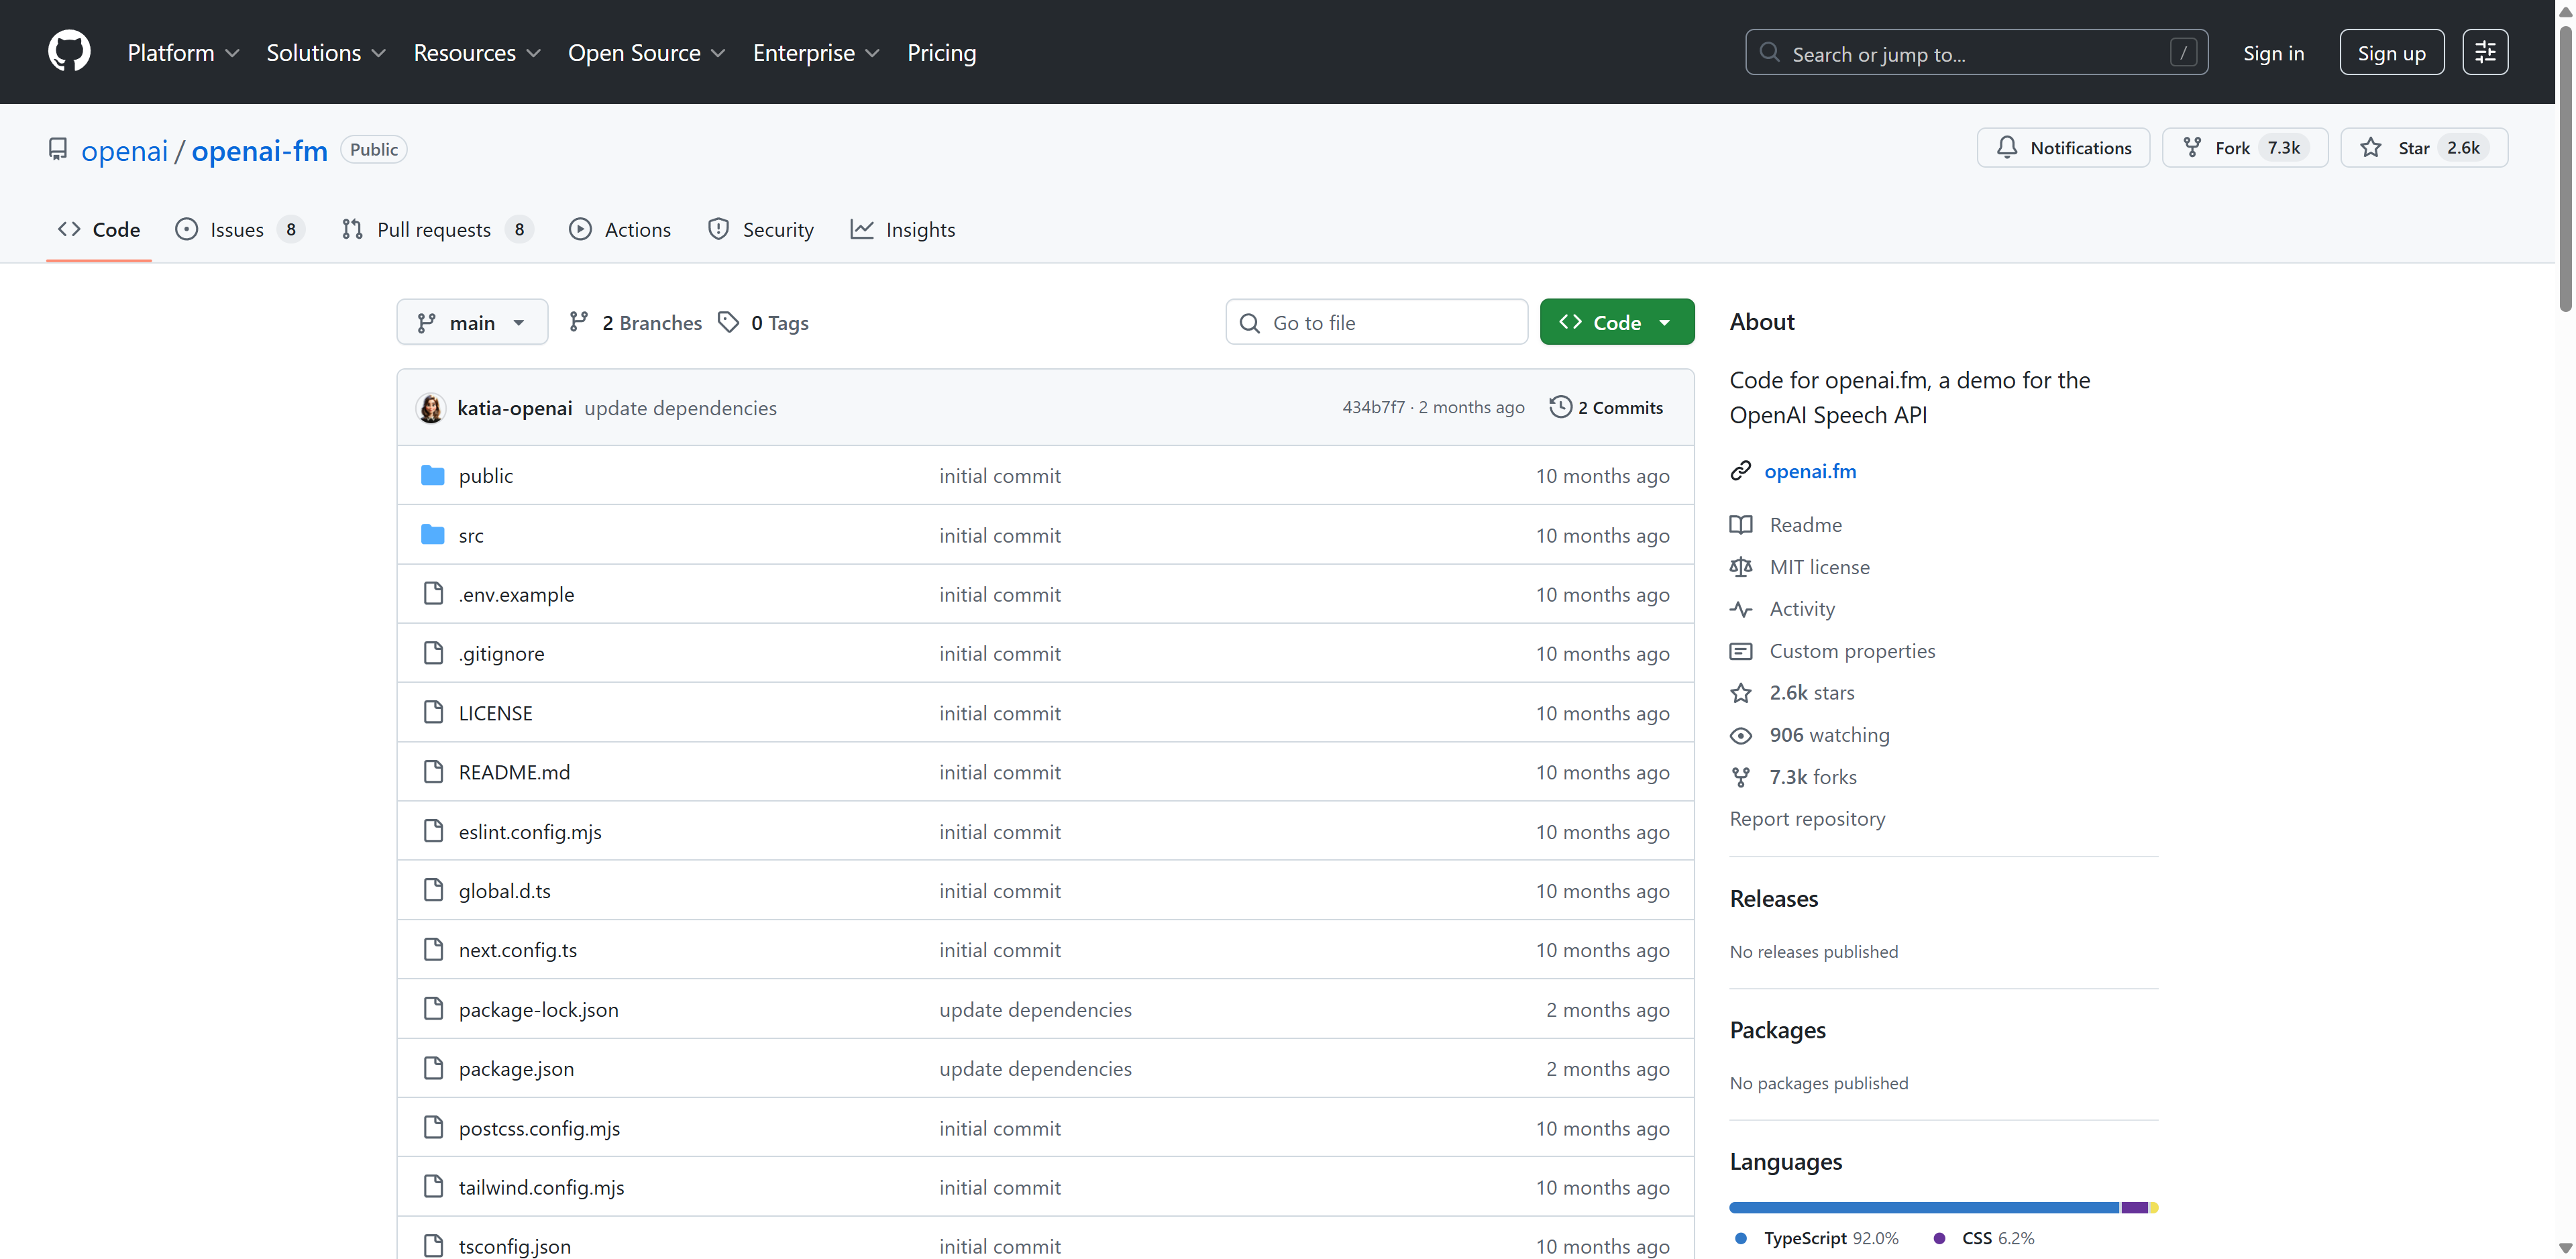Click the GitHub octocat logo
Viewport: 2576px width, 1259px height.
69,52
